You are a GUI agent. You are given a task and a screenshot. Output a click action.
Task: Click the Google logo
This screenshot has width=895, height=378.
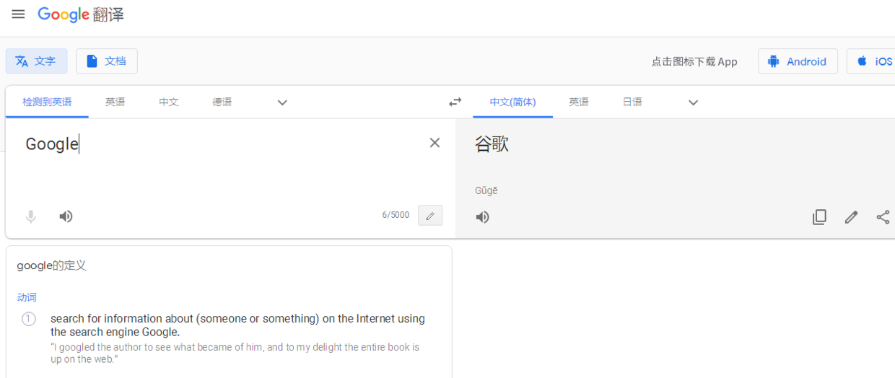point(63,15)
